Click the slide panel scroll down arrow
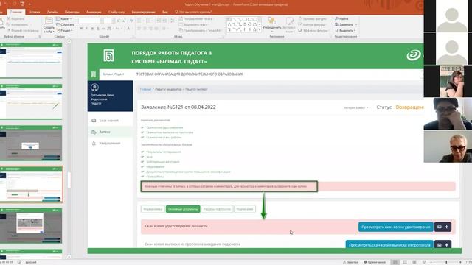Screen dimensions: 472x265 pos(69,257)
